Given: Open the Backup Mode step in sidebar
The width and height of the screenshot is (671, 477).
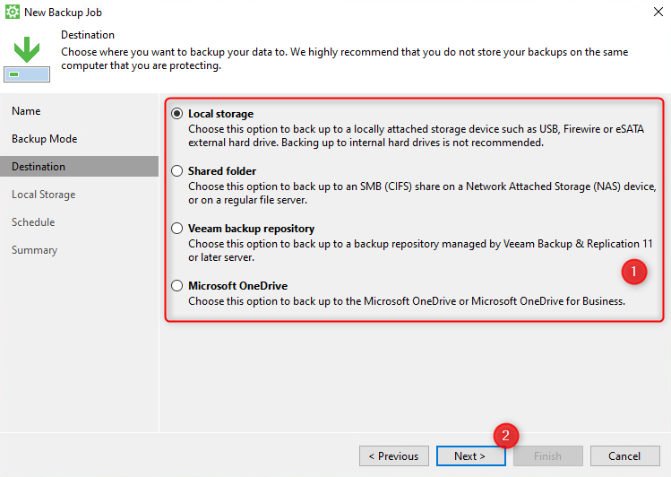Looking at the screenshot, I should point(44,139).
